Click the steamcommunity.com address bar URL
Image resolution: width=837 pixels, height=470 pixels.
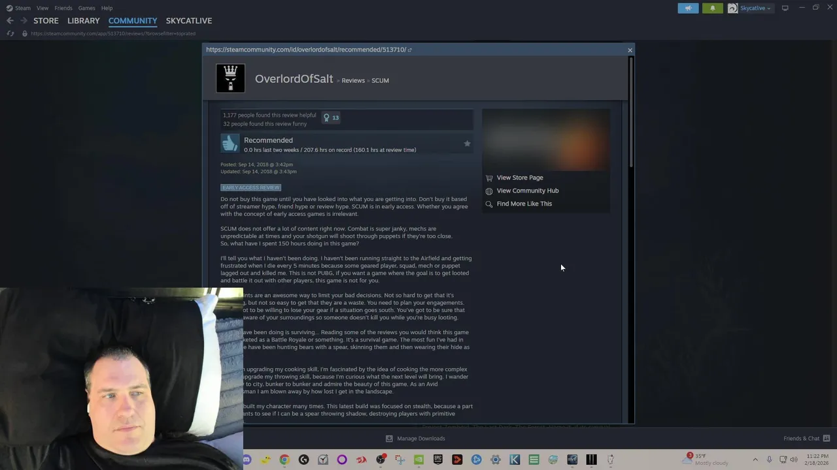coord(113,33)
